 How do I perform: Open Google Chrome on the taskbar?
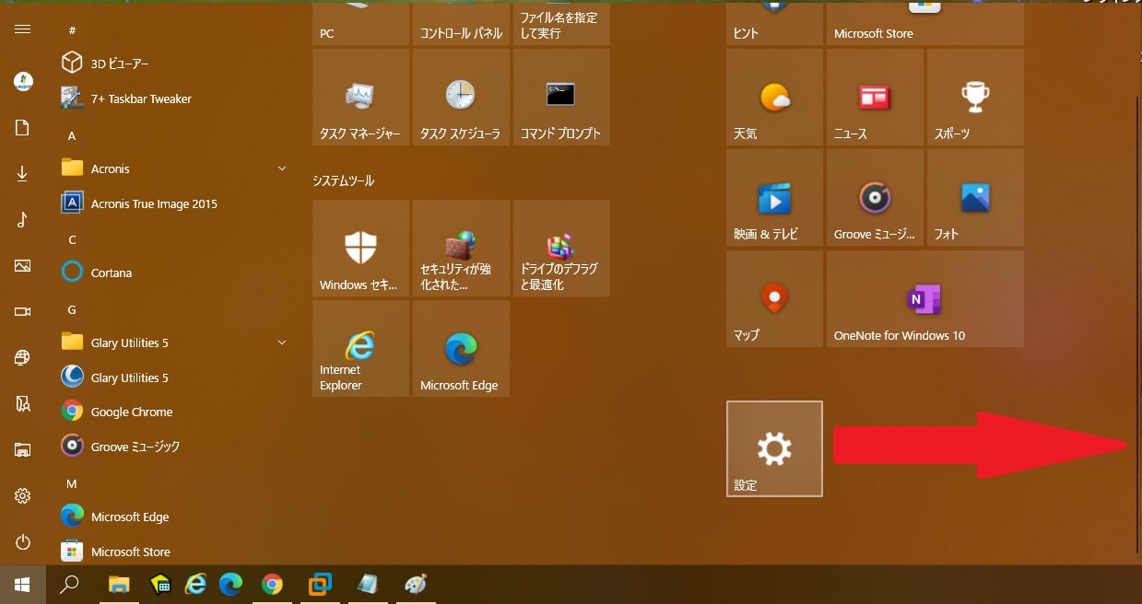(272, 585)
